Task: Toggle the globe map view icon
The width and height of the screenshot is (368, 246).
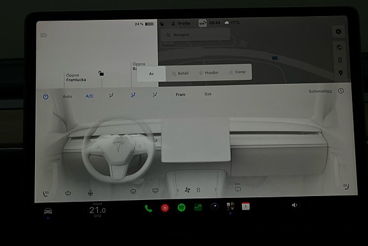Action: 339,47
